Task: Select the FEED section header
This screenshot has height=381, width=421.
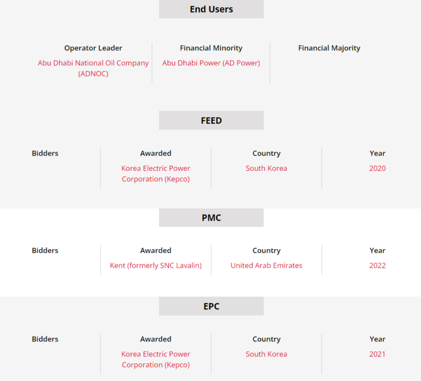Action: [211, 120]
